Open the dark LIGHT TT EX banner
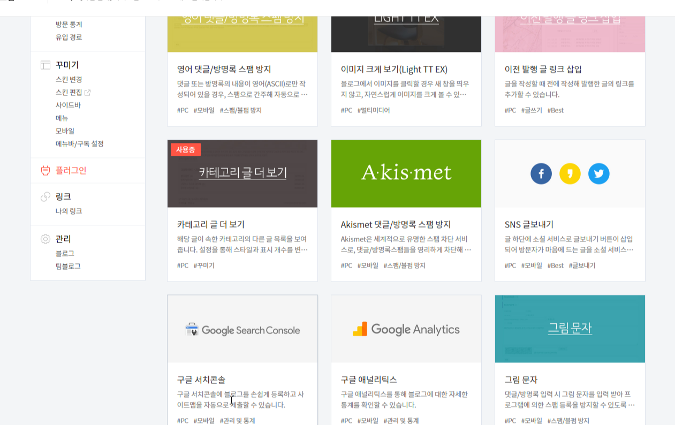The width and height of the screenshot is (675, 425). pos(406,34)
